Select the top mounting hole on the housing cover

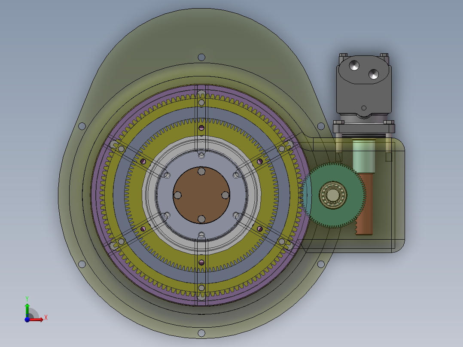tap(201, 57)
